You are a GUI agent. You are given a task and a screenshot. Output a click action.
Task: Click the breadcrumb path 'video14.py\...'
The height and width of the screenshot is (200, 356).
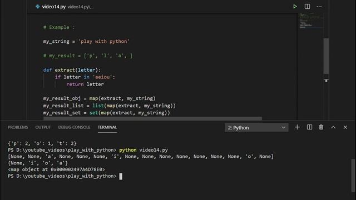pyautogui.click(x=81, y=7)
